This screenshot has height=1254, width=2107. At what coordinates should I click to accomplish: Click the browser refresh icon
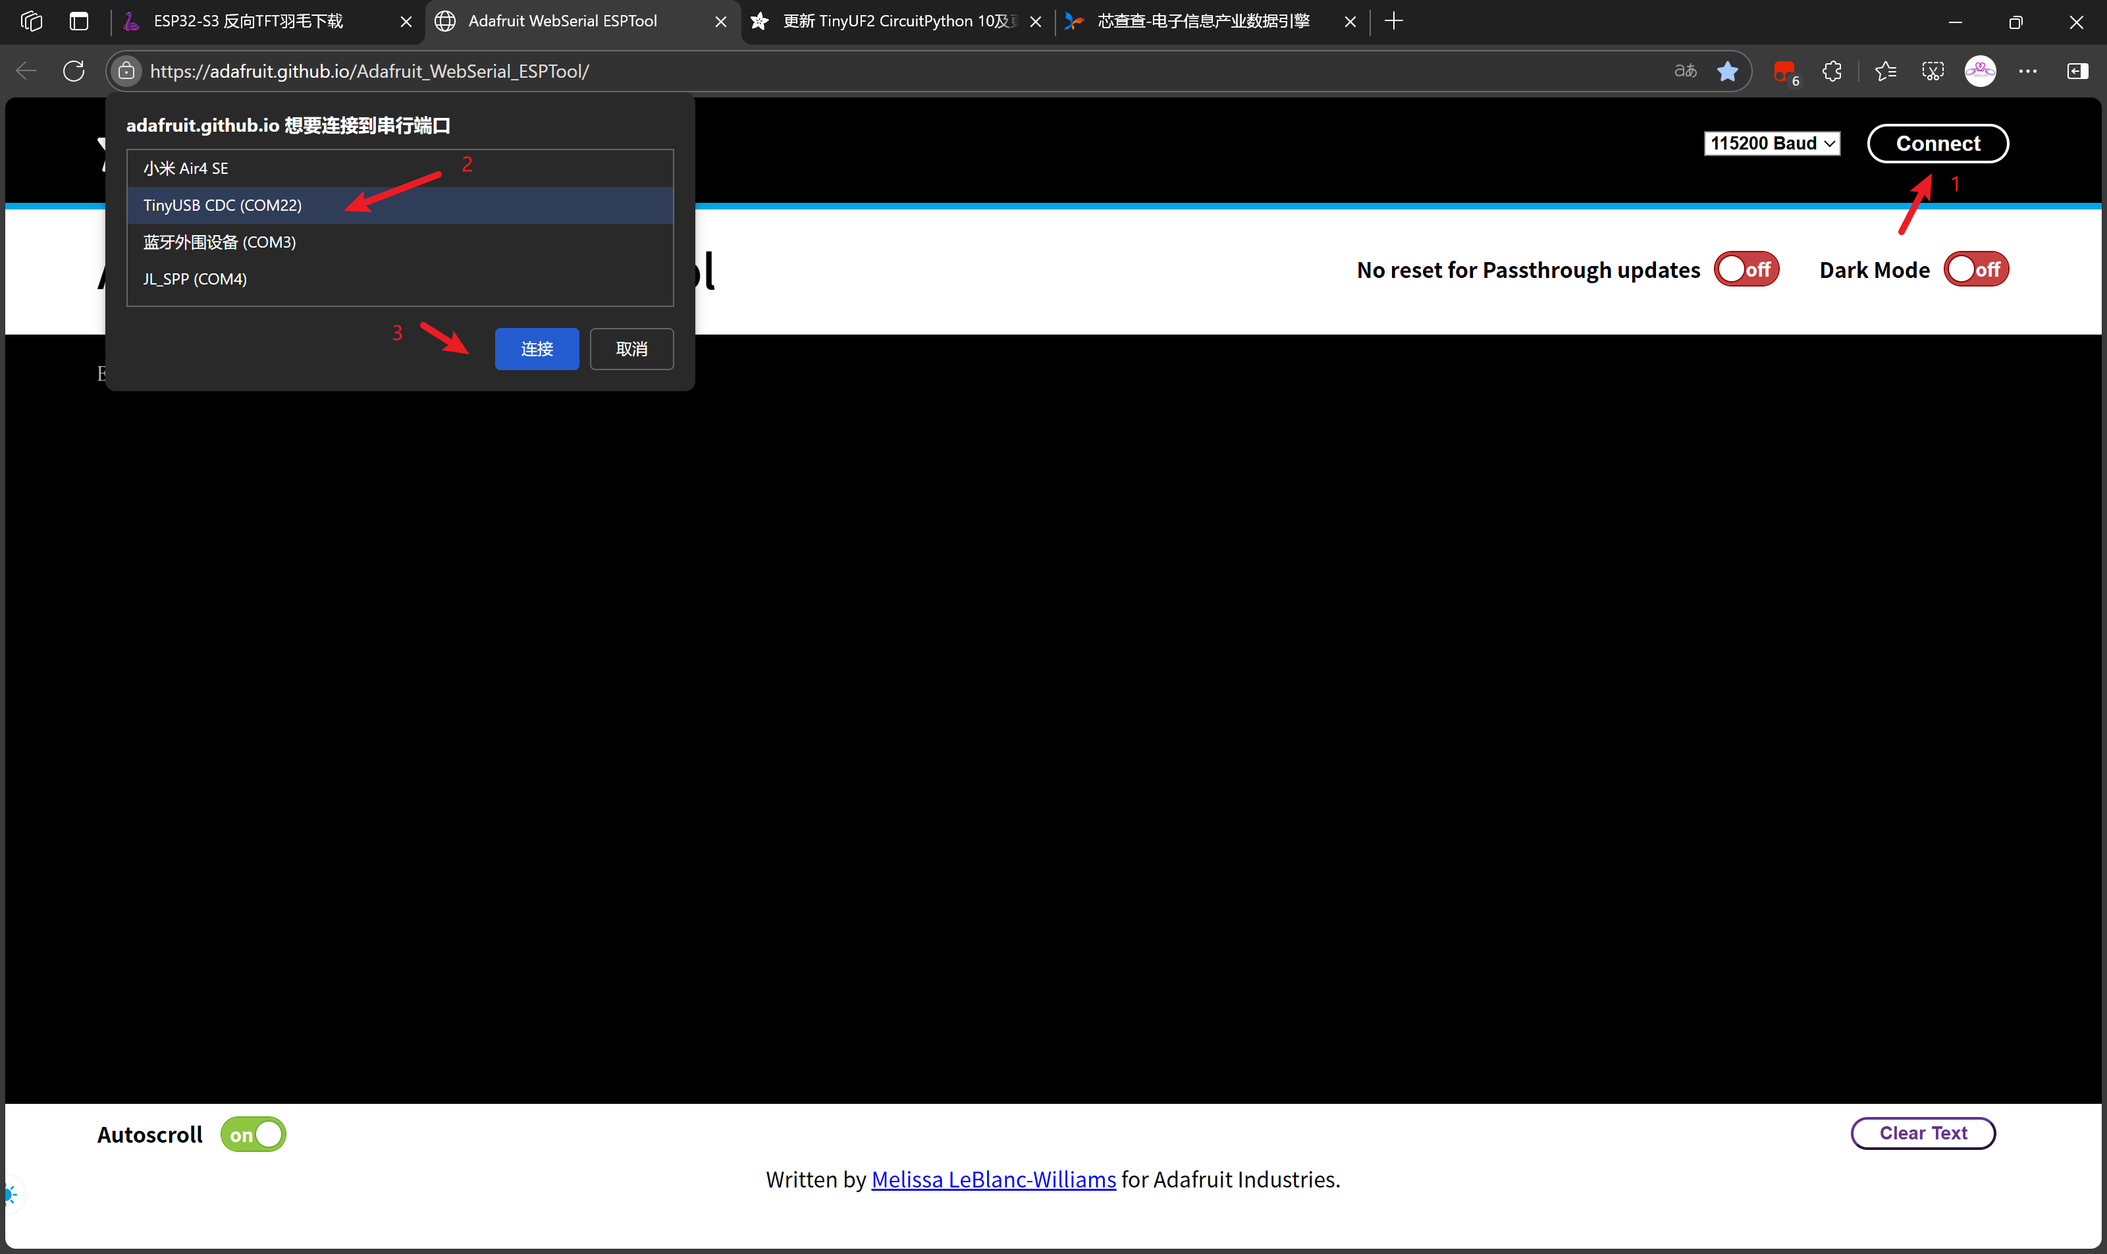74,71
